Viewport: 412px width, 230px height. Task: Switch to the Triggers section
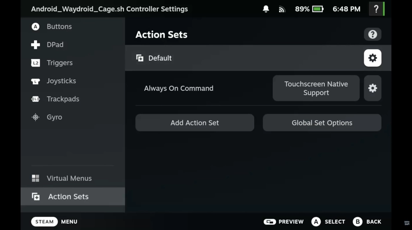coord(60,63)
